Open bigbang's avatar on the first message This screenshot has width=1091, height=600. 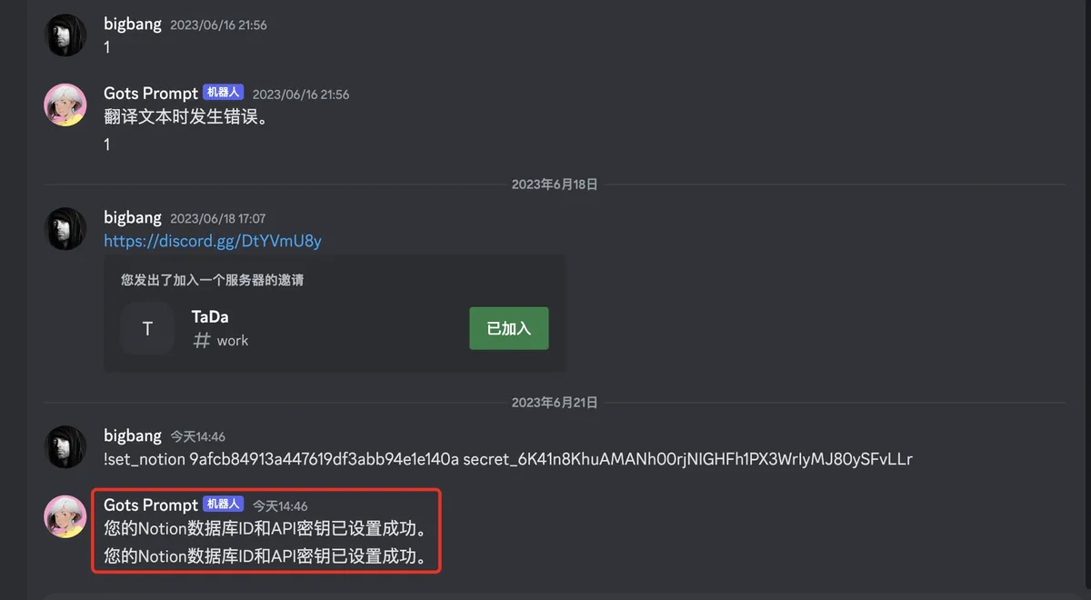pyautogui.click(x=66, y=35)
